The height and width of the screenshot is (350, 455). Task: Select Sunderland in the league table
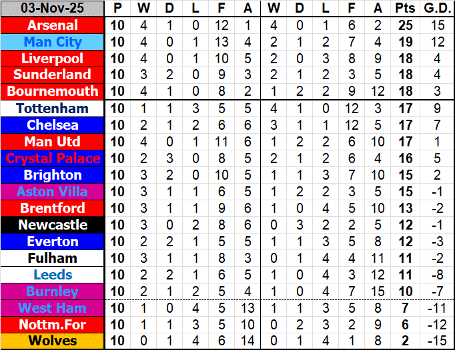tap(53, 75)
